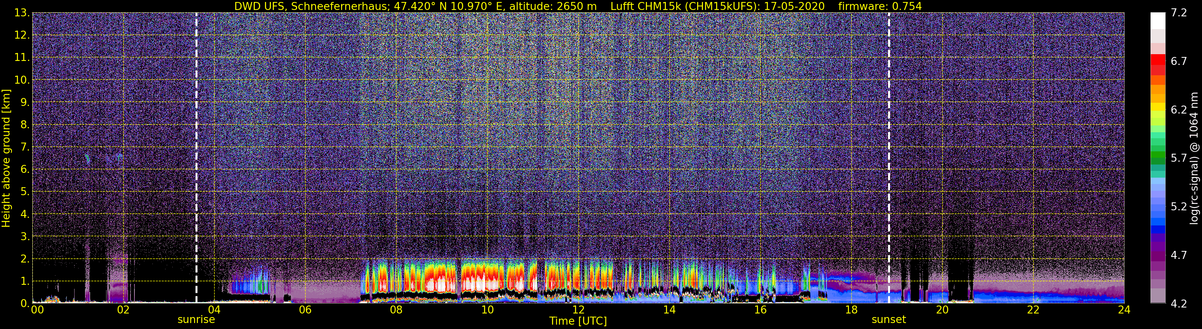This screenshot has height=329, width=1202.
Task: Click the height axis tick '13.'
Action: 22,13
